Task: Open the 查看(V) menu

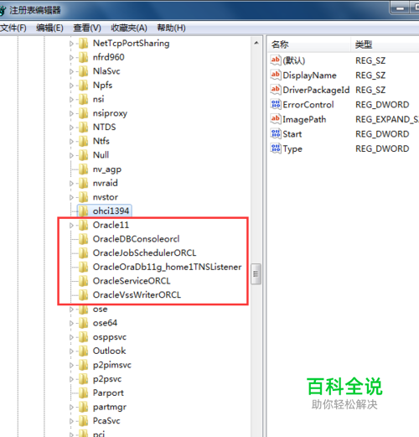Action: 87,28
